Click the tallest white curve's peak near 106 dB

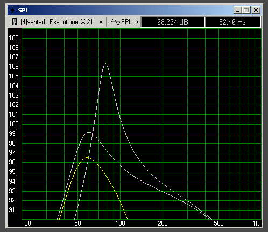pos(105,64)
